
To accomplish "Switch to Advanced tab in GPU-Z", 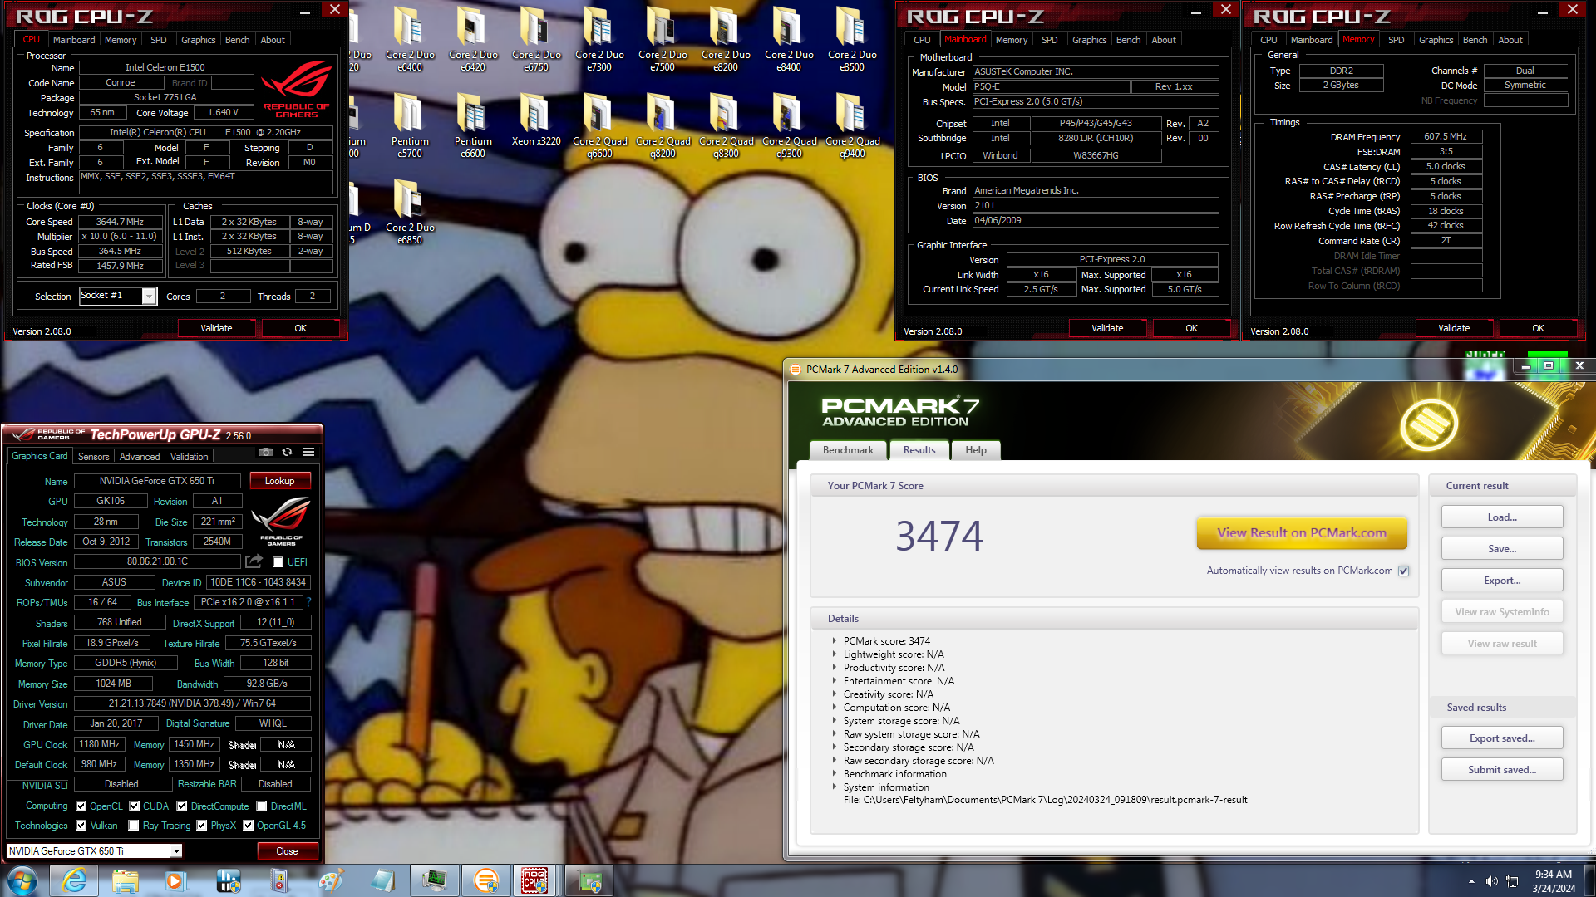I will 140,457.
